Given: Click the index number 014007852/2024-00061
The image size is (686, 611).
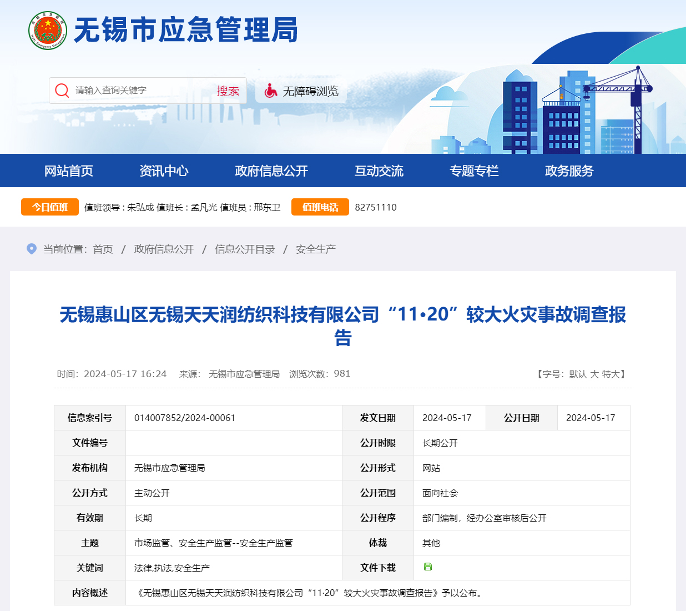Looking at the screenshot, I should coord(185,418).
